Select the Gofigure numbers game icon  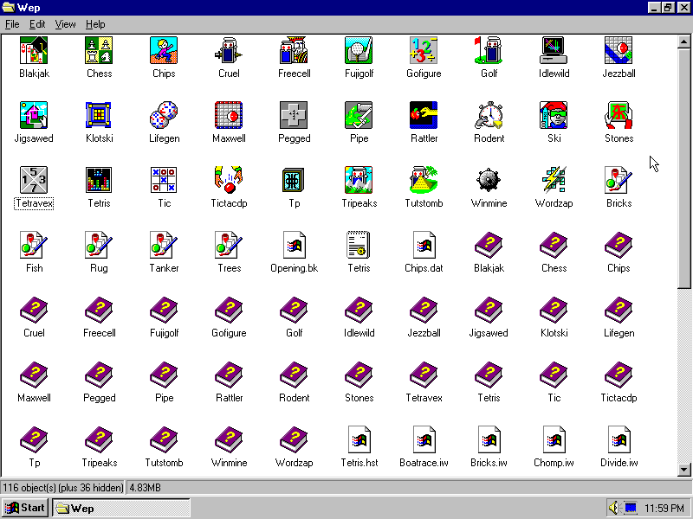[424, 50]
